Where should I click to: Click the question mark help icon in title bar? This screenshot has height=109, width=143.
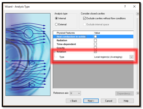pyautogui.click(x=125, y=7)
